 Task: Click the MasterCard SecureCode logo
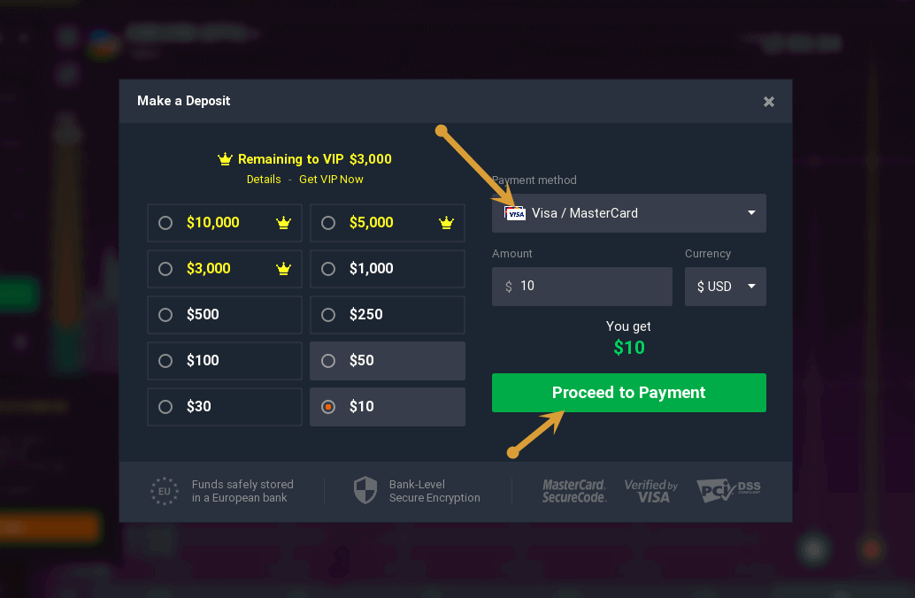(x=574, y=491)
